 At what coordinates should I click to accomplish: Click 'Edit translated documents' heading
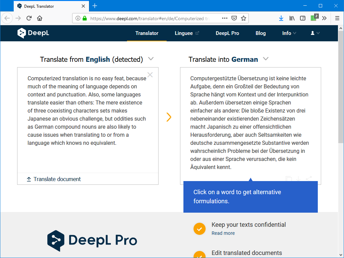pyautogui.click(x=247, y=253)
